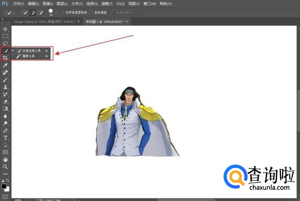The width and height of the screenshot is (300, 201).
Task: Select the Blur droplet tool
Action: point(5,116)
